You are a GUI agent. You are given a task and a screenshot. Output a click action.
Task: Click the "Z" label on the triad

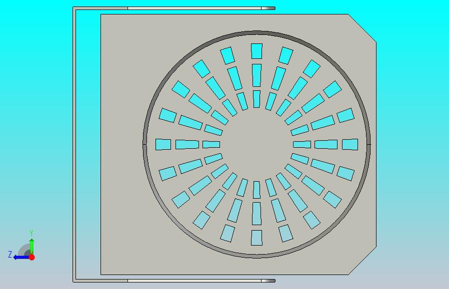click(10, 255)
